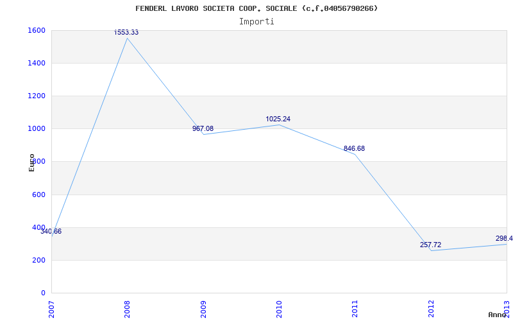The width and height of the screenshot is (513, 321).
Task: Click the 298.4 data label for 2013
Action: coord(504,238)
